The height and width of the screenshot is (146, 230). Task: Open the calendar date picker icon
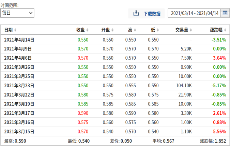pos(225,13)
